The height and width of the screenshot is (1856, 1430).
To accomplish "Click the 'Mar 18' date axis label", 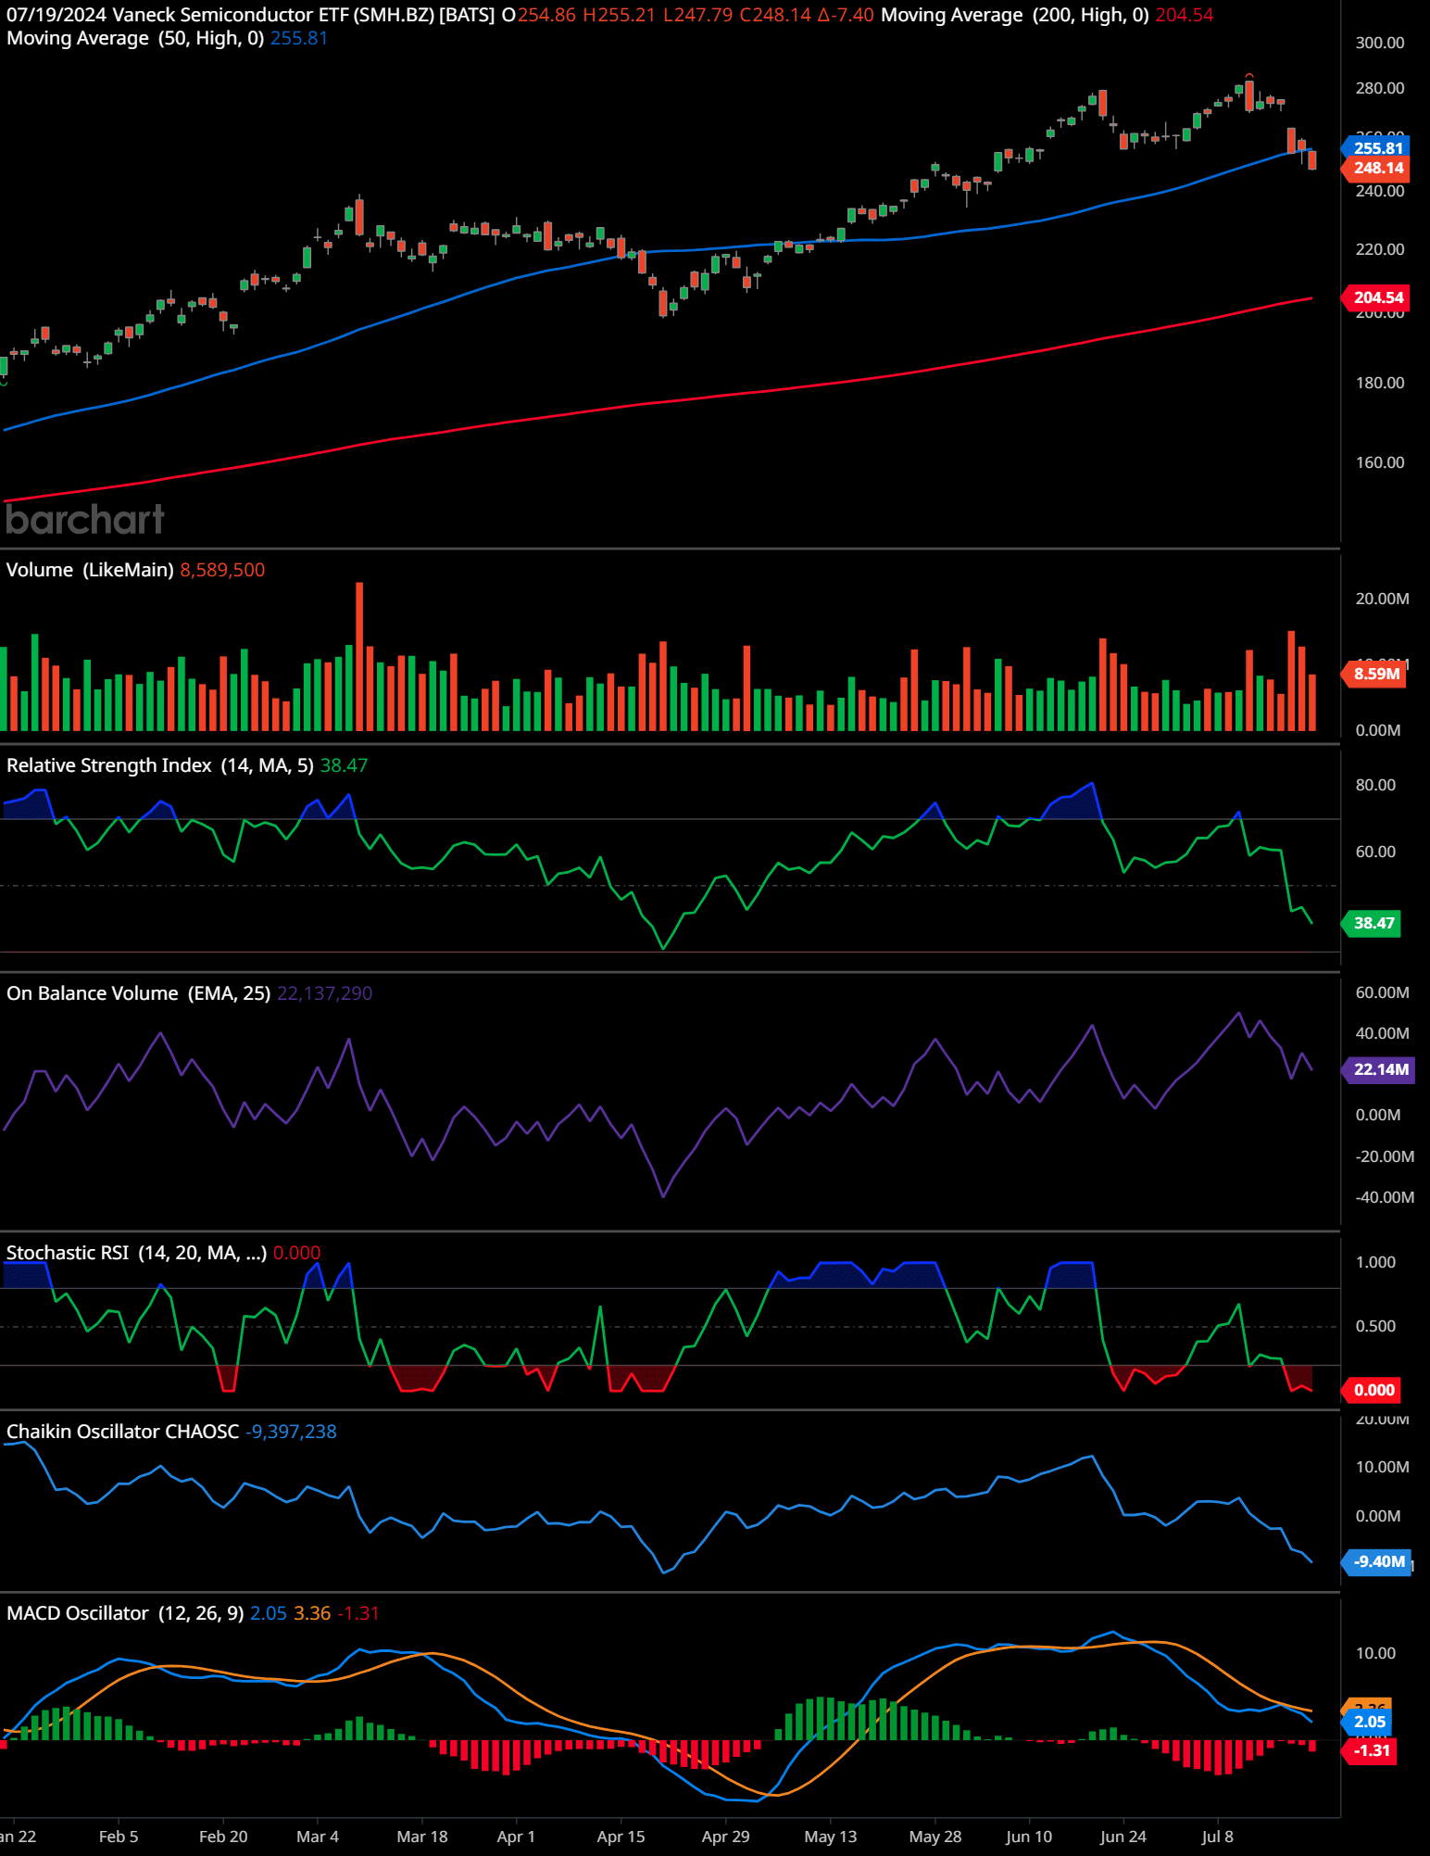I will tap(422, 1837).
